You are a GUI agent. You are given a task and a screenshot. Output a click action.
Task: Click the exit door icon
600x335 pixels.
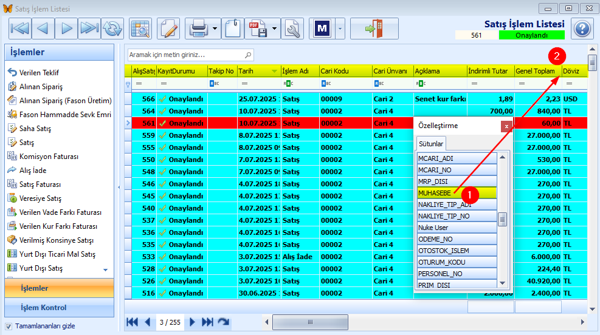coord(374,29)
